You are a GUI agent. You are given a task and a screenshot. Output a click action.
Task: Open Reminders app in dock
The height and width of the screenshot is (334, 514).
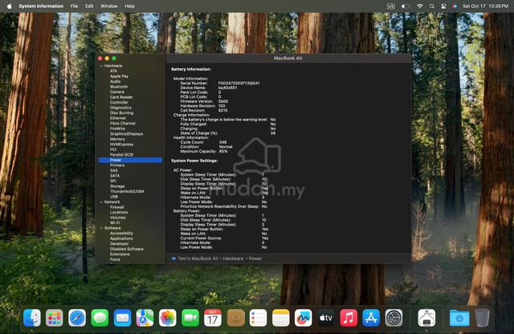tap(258, 318)
